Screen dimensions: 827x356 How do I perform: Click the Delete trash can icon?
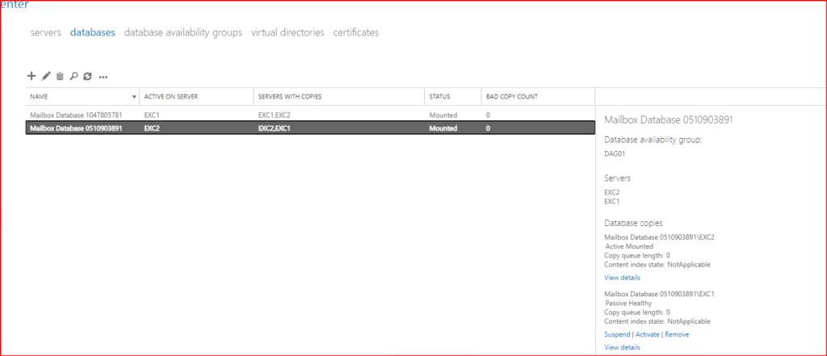pyautogui.click(x=60, y=77)
